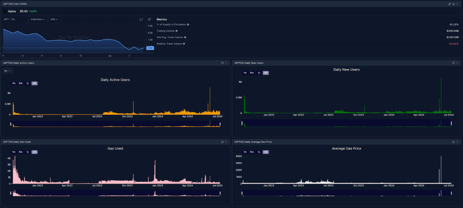Open the Indicators dropdown
This screenshot has width=463, height=208.
[38, 19]
